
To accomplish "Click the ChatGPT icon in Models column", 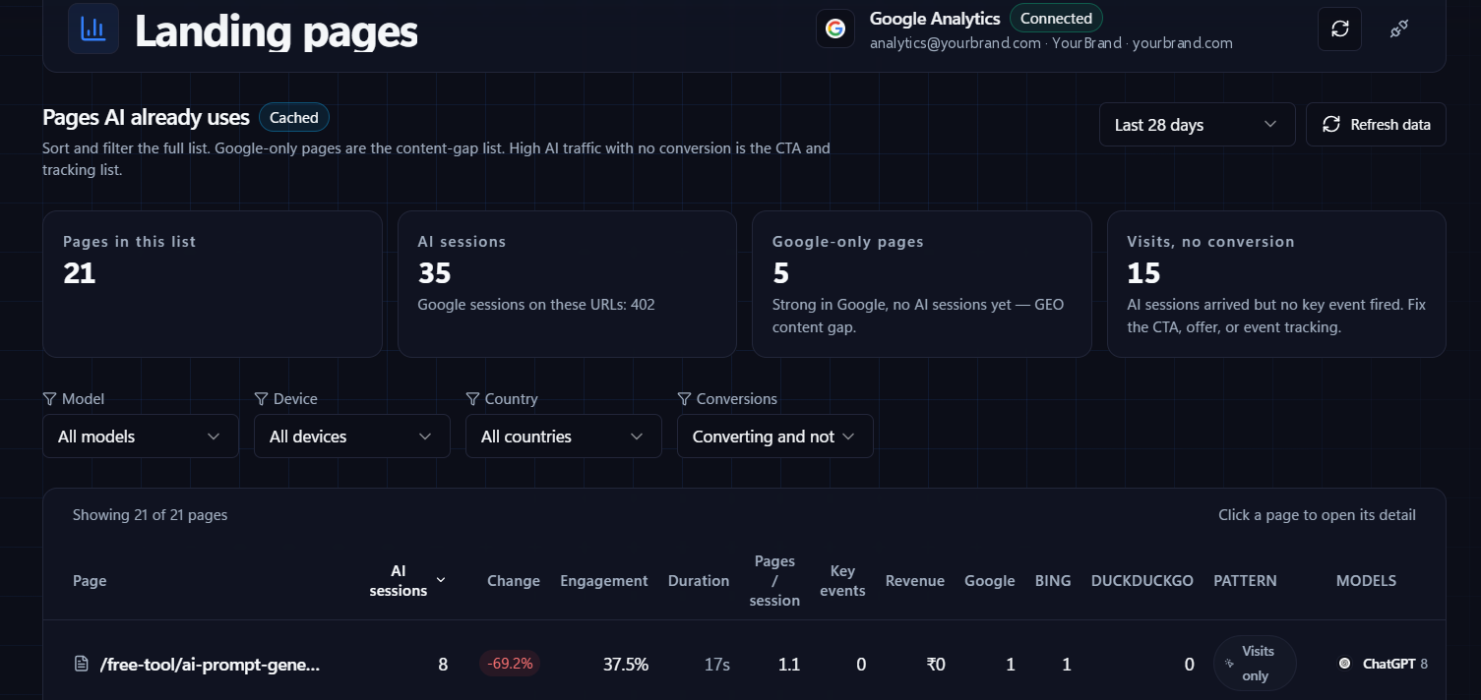I will point(1344,664).
